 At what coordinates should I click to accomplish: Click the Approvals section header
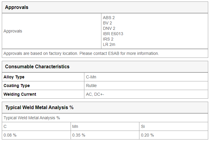[17, 7]
